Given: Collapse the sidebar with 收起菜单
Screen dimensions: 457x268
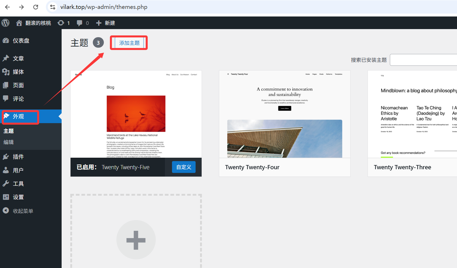Looking at the screenshot, I should tap(23, 211).
